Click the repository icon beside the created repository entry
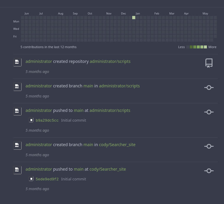This screenshot has height=204, width=224. click(x=209, y=63)
